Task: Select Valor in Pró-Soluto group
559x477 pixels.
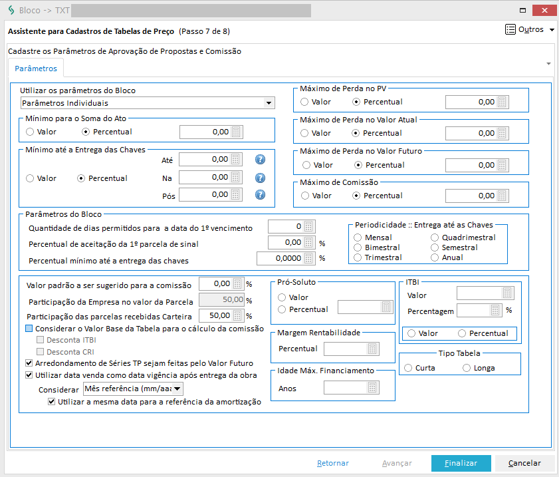Action: [282, 297]
